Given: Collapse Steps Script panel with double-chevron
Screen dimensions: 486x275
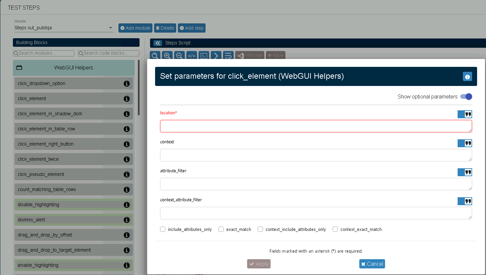Looking at the screenshot, I should pyautogui.click(x=158, y=43).
